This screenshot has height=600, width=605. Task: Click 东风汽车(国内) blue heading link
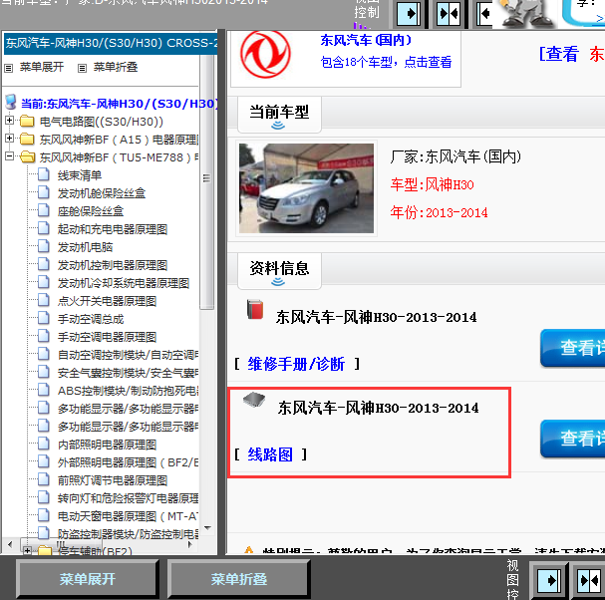point(366,40)
